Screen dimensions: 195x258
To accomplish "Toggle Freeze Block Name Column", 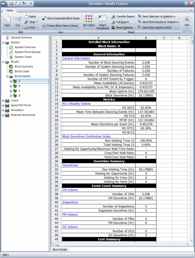I will [44, 26].
